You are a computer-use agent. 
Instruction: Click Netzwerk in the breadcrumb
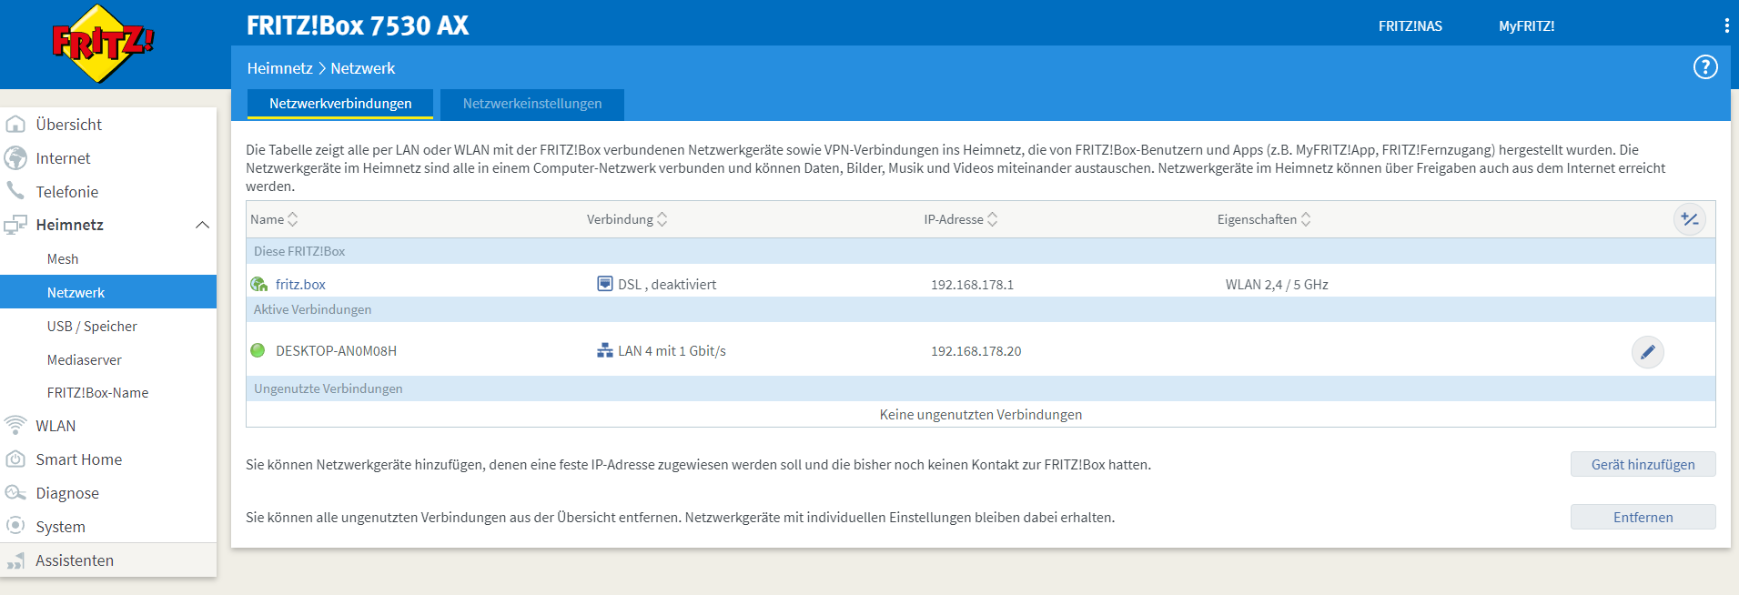[x=362, y=68]
